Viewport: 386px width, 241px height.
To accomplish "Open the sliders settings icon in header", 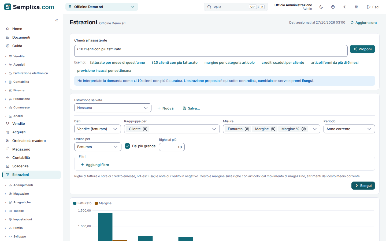I will point(357,7).
